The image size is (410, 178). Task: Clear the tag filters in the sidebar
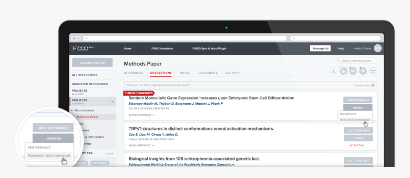pos(110,154)
